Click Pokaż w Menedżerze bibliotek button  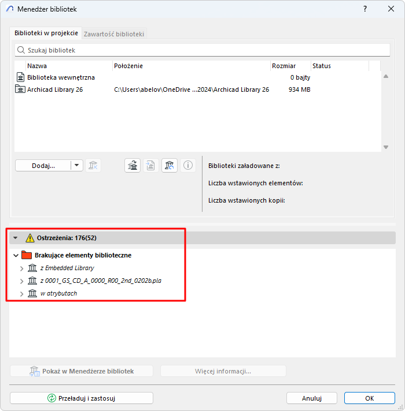point(82,371)
